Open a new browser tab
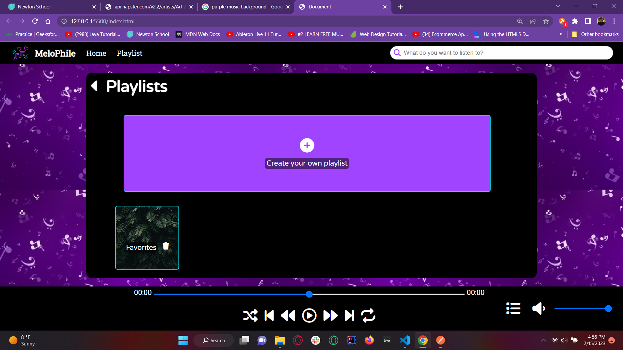The height and width of the screenshot is (350, 623). tap(400, 7)
